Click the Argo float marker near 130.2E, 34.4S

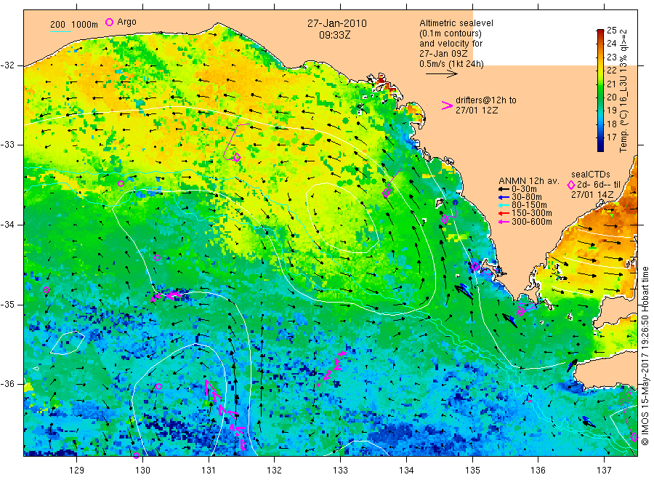tap(157, 258)
